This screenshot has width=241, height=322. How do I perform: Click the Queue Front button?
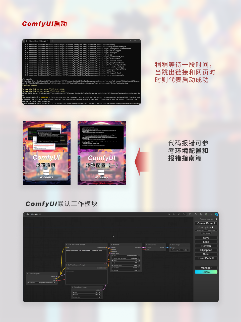pos(200,230)
